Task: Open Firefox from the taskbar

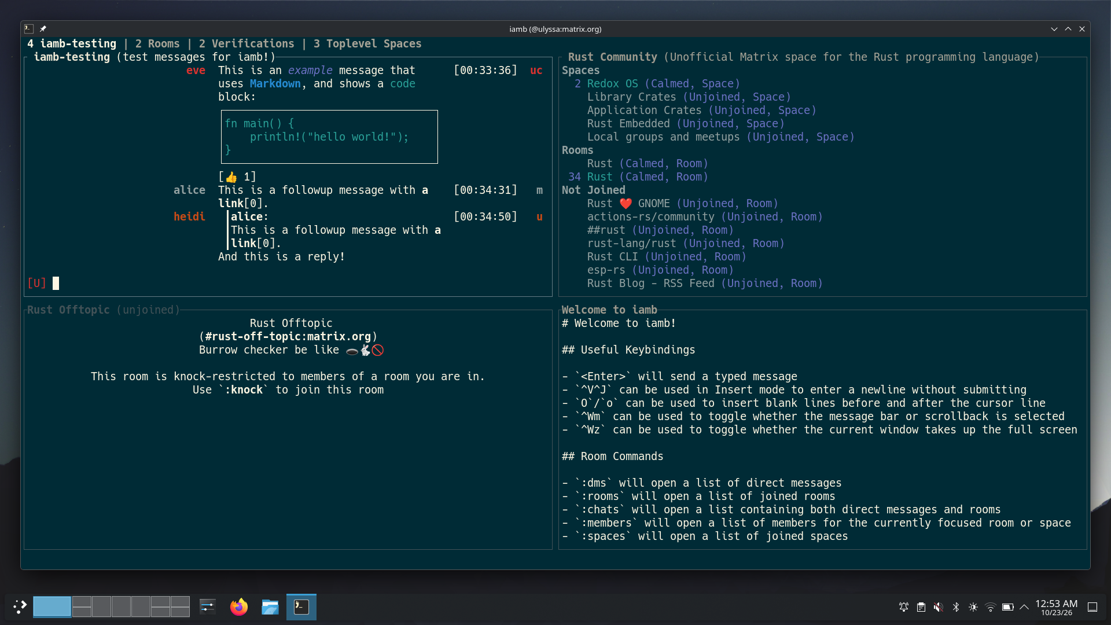Action: pos(238,606)
